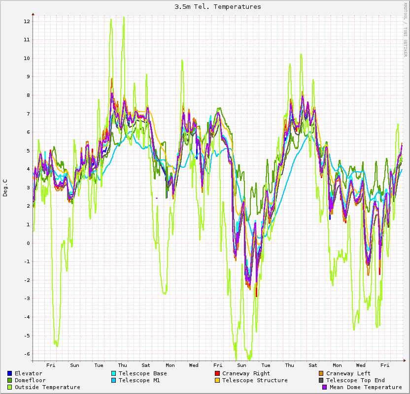Select the 'Domefloor' legend label
410x394 pixels.
point(30,380)
